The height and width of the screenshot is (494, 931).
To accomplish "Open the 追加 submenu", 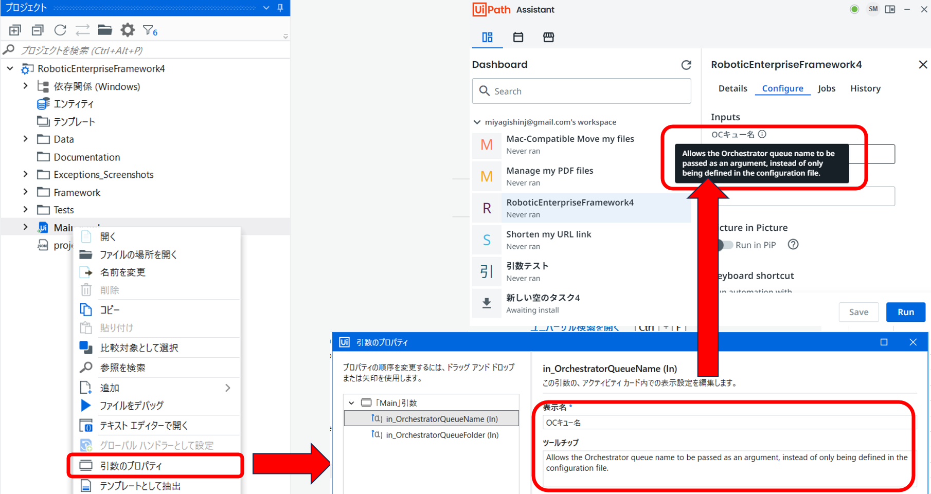I will click(x=157, y=388).
